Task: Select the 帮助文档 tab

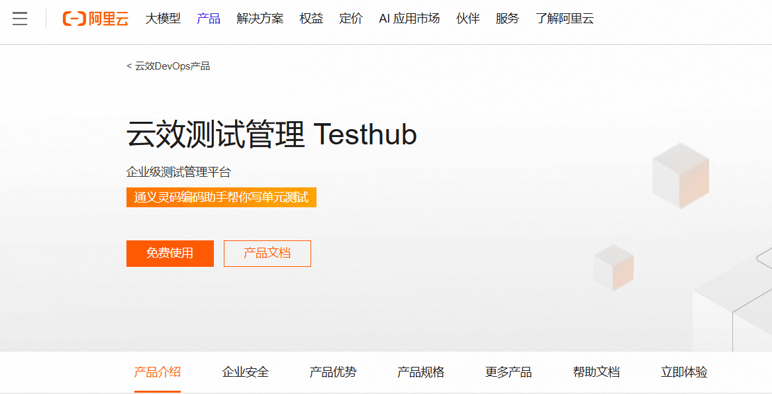Action: tap(597, 372)
